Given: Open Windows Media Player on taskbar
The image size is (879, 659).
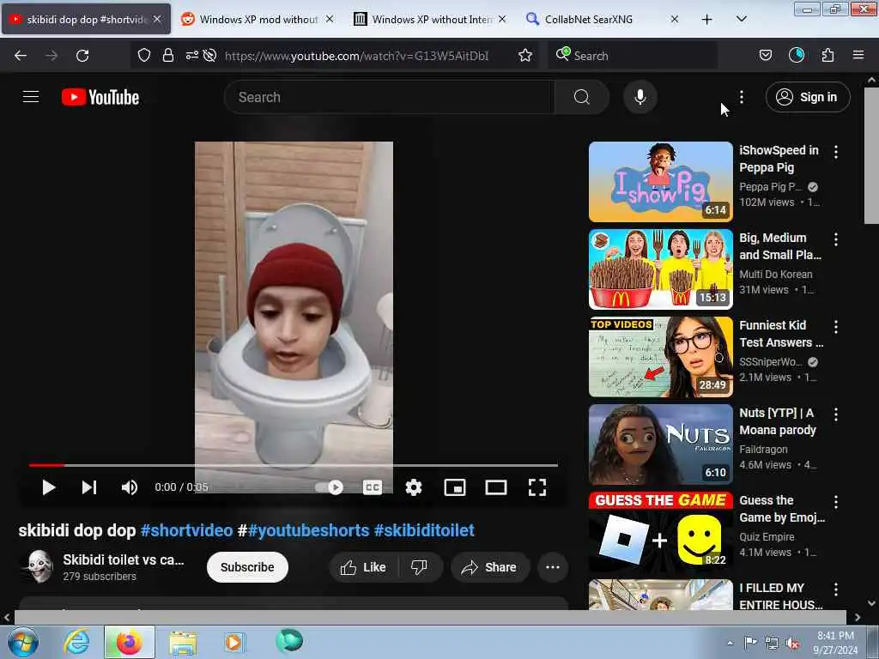Looking at the screenshot, I should pyautogui.click(x=233, y=642).
